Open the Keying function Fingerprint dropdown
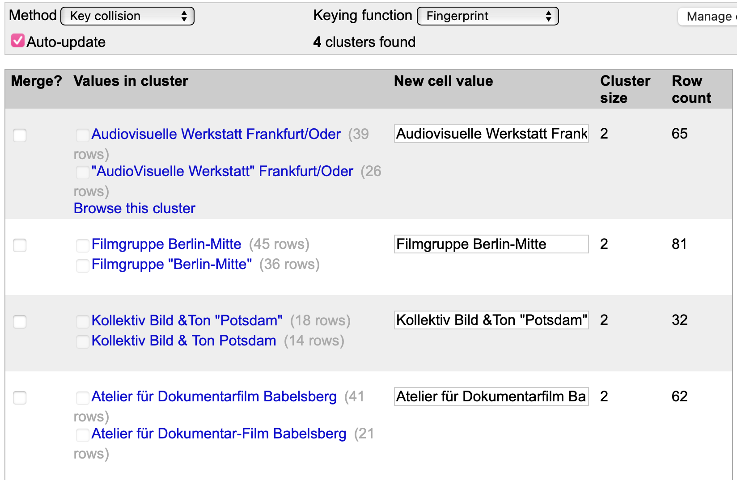737x480 pixels. click(488, 16)
